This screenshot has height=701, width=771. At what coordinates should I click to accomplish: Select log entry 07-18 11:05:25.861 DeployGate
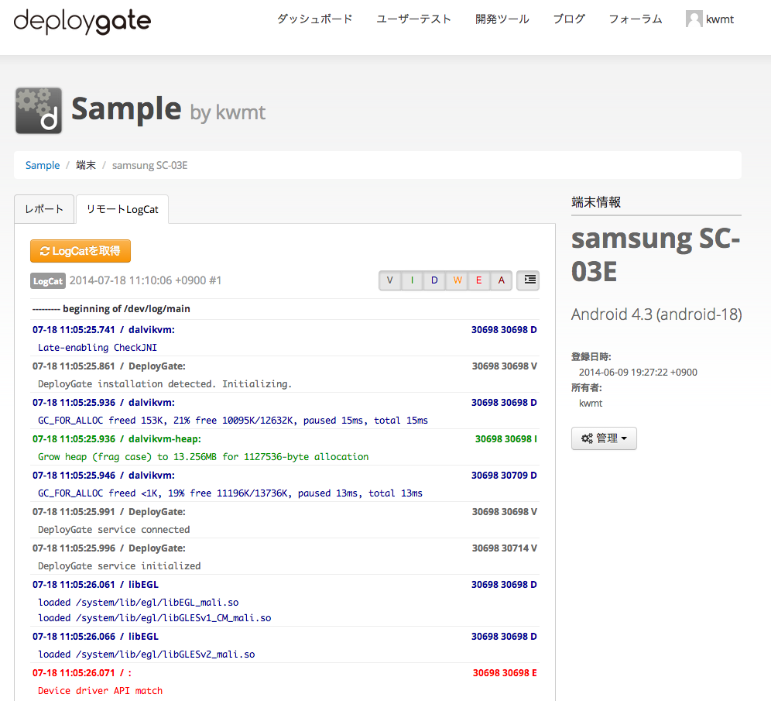click(285, 366)
